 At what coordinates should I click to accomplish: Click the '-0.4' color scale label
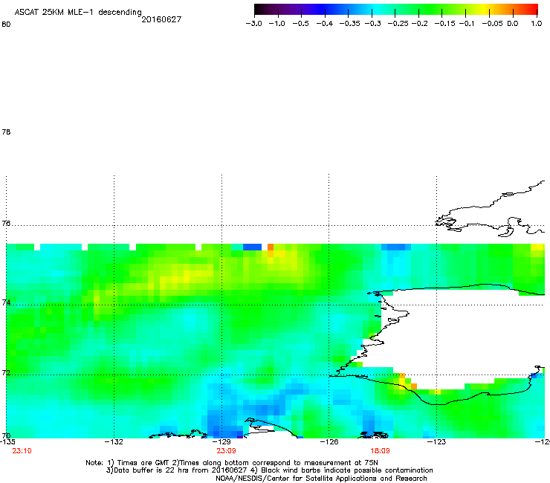click(x=325, y=24)
